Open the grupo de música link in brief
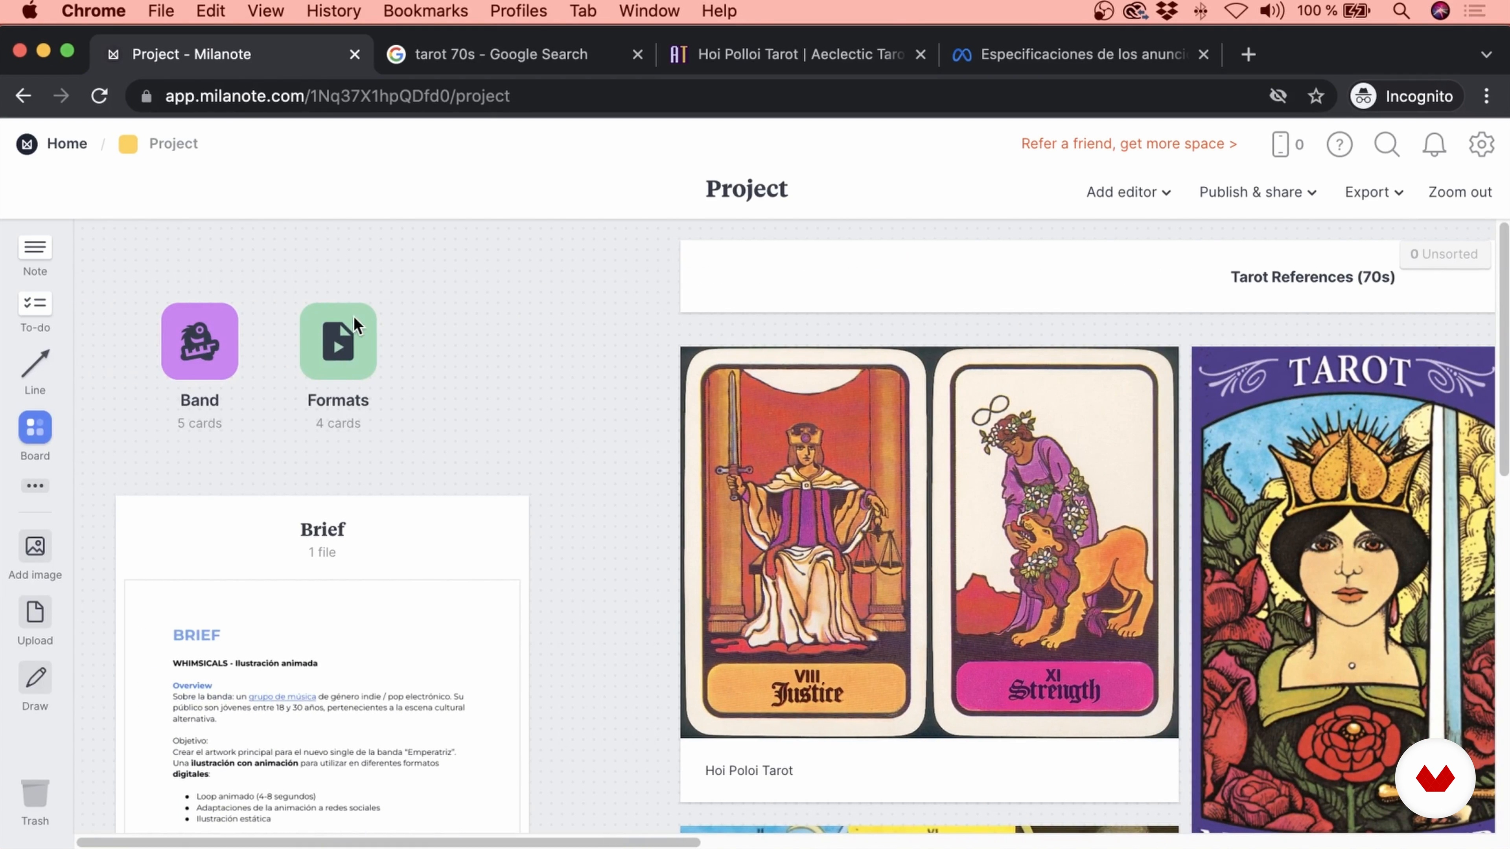 pos(282,696)
